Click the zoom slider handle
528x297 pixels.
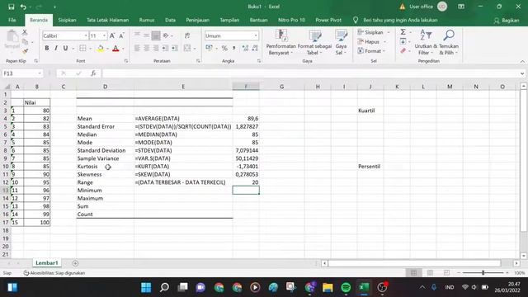(x=483, y=273)
